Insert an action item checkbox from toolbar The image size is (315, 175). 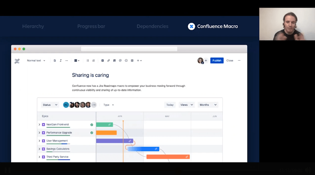[x=103, y=61]
